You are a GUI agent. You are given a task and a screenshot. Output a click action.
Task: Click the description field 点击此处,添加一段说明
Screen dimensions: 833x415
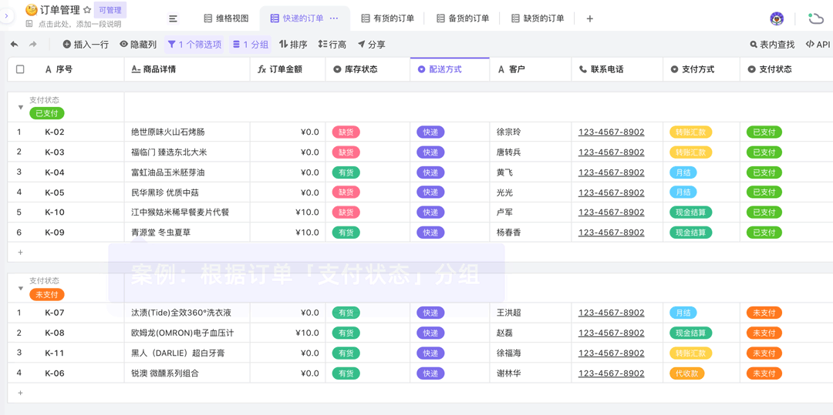click(79, 25)
